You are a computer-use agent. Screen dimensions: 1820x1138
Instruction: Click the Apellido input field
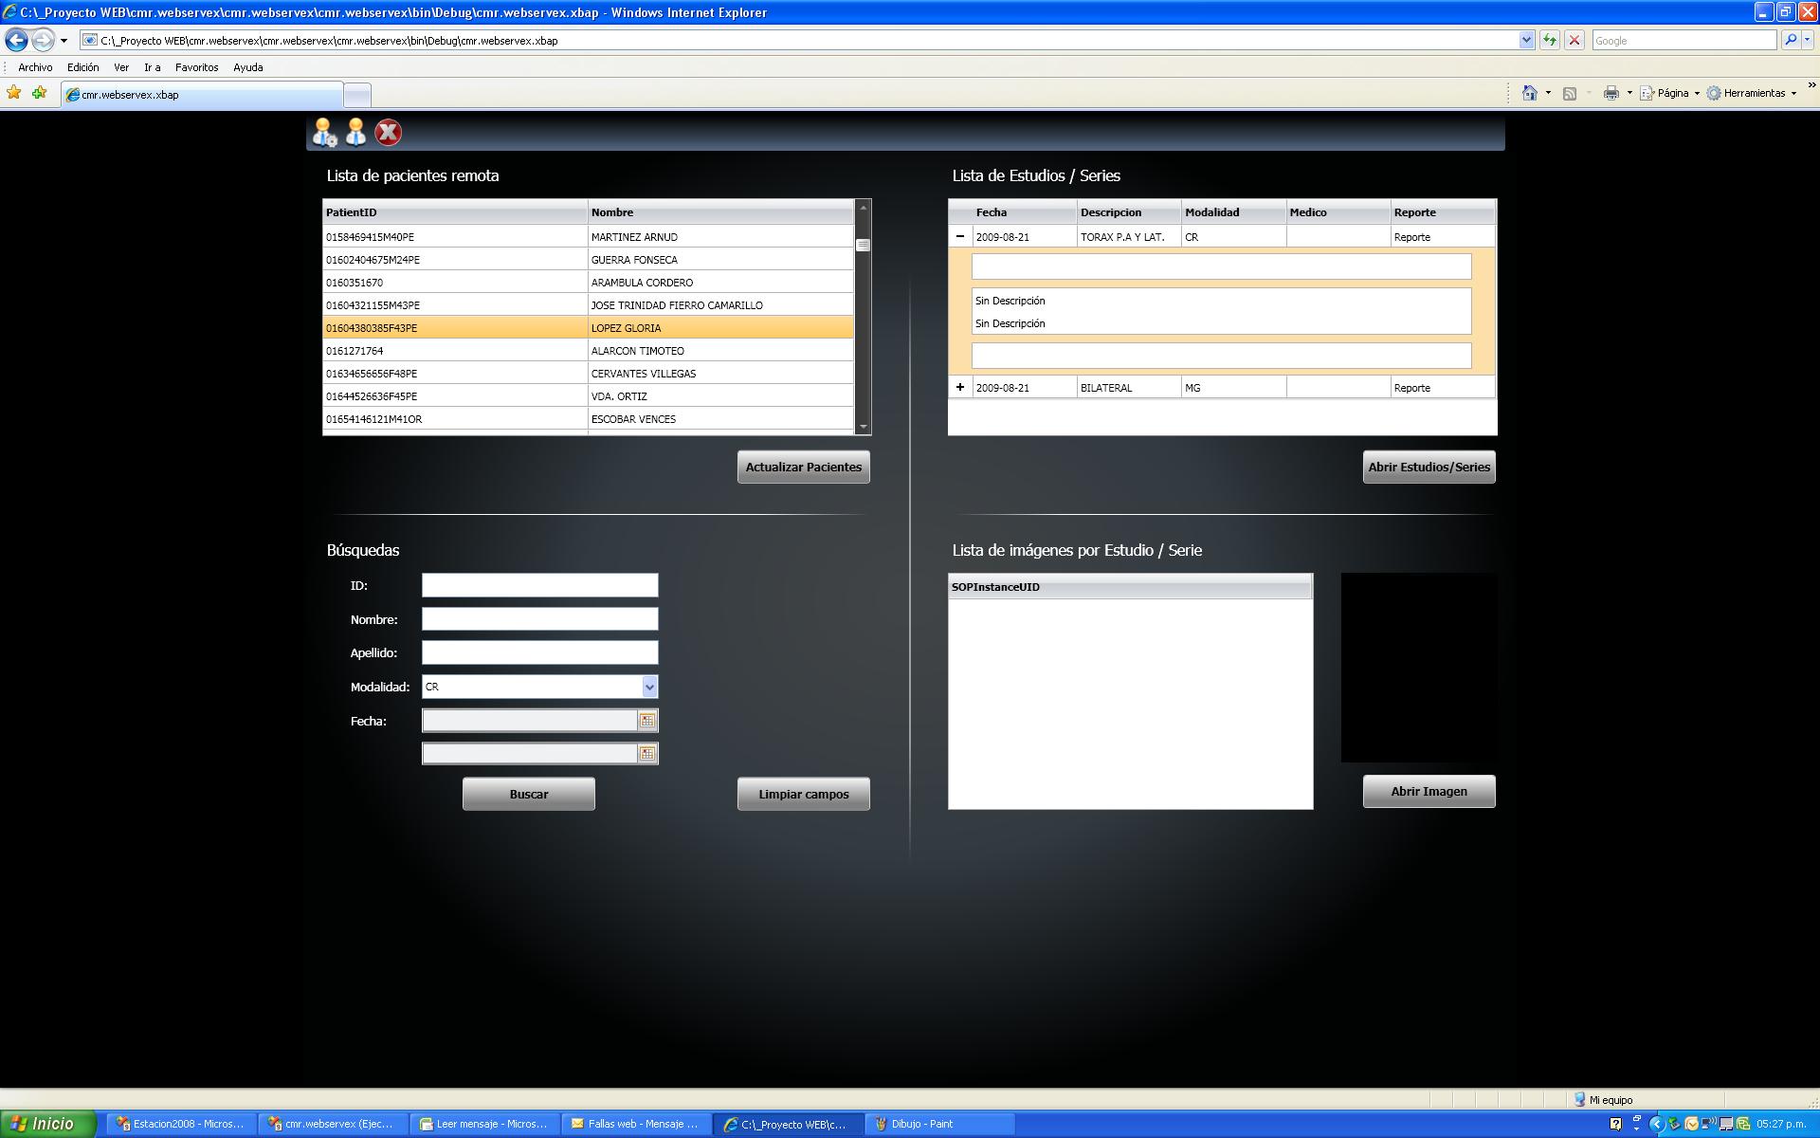click(x=539, y=652)
